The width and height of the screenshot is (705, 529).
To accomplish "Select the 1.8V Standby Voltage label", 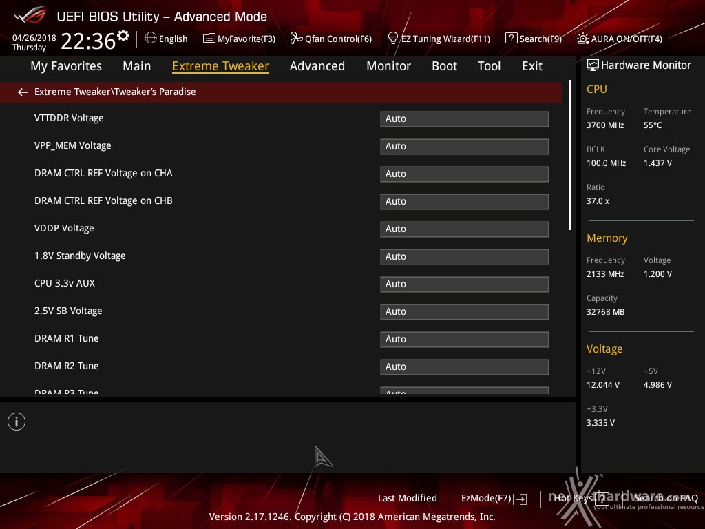I will click(x=80, y=256).
